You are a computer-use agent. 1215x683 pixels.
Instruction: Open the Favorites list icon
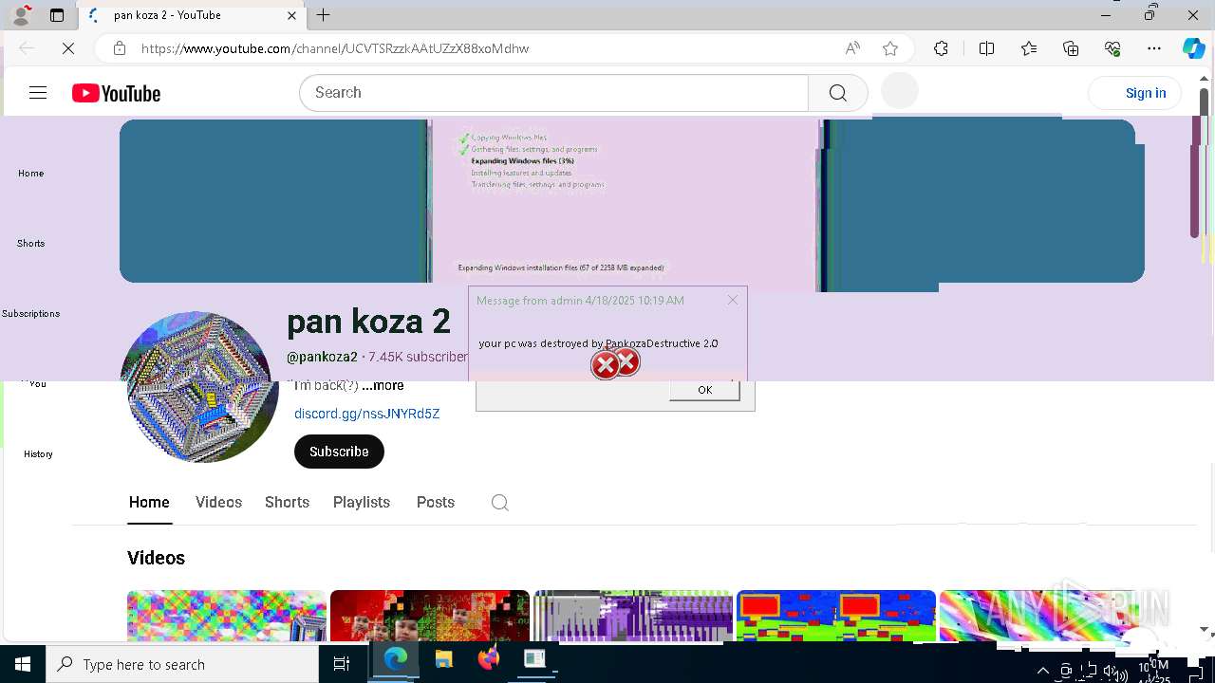(1029, 48)
